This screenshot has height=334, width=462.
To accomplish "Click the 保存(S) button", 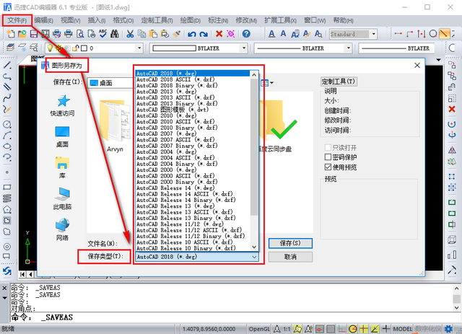I will (290, 243).
